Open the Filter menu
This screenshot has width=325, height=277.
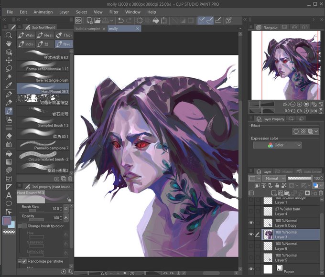pyautogui.click(x=114, y=12)
